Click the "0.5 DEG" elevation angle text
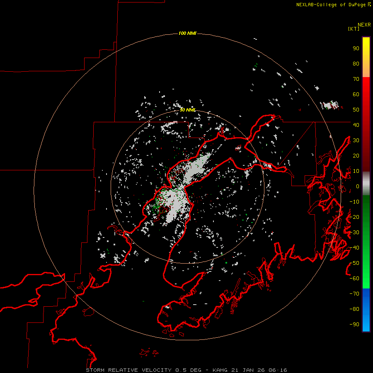 (x=188, y=370)
